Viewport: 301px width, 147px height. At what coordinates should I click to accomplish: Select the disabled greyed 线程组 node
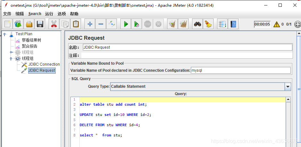(28, 53)
